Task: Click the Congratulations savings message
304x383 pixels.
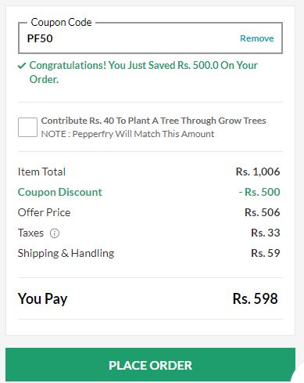Action: [143, 72]
